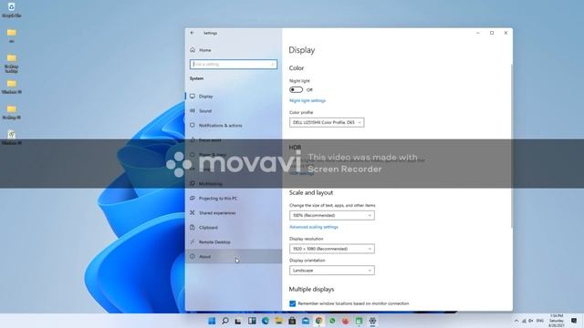
Task: Open the Focus assist settings page
Action: pyautogui.click(x=234, y=140)
